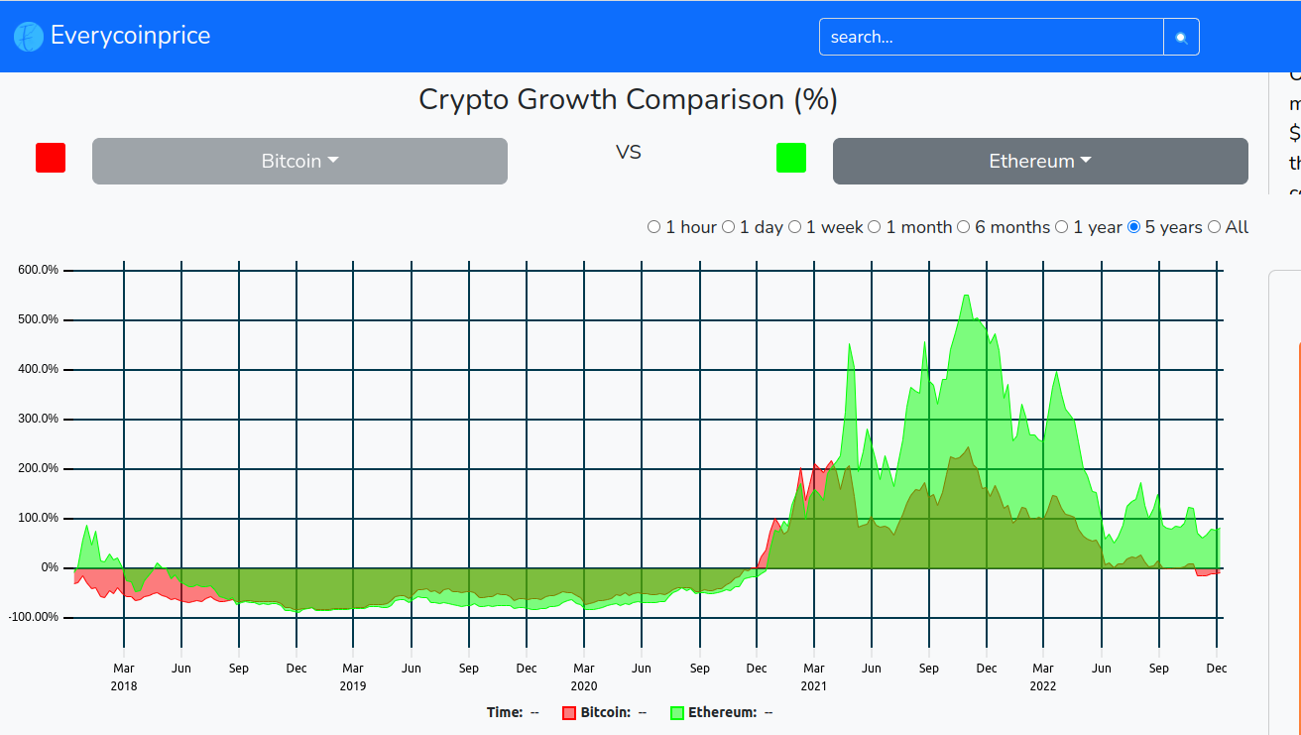This screenshot has height=735, width=1301.
Task: Click the Mar 2020 x-axis label
Action: click(584, 676)
